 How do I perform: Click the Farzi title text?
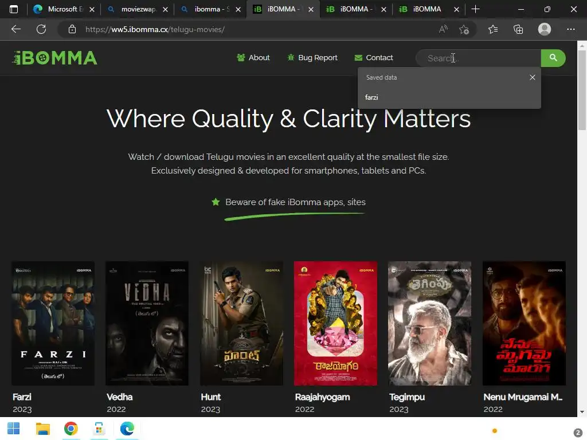(22, 397)
